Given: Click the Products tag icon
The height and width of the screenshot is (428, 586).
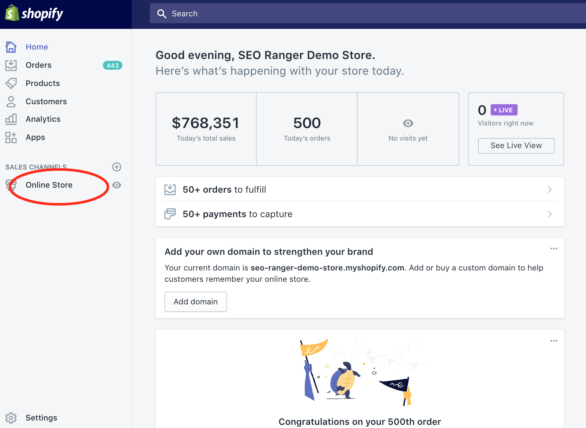Looking at the screenshot, I should (x=11, y=83).
